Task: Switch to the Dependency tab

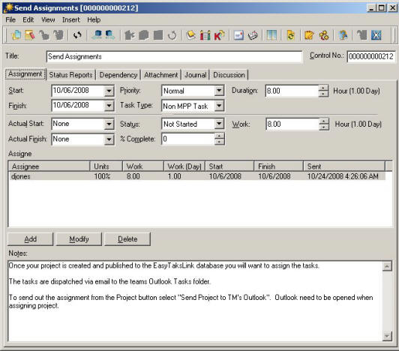Action: (x=118, y=75)
